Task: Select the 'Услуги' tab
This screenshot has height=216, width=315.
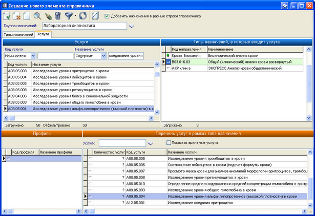Action: tap(43, 34)
